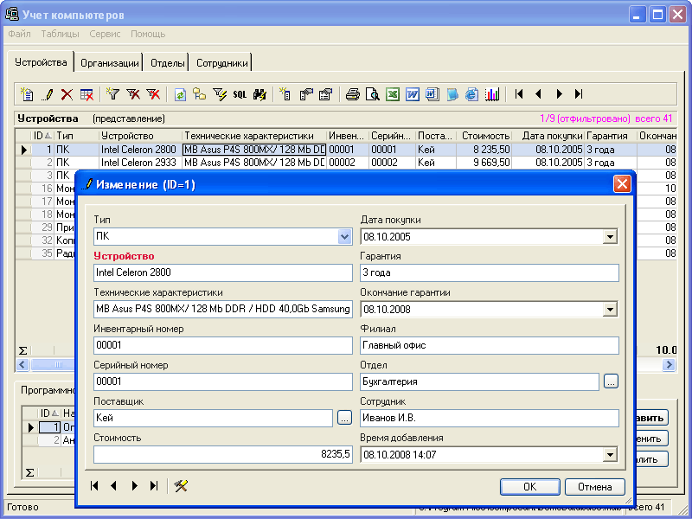Click the hammer settings icon in dialog
The width and height of the screenshot is (692, 519).
click(x=181, y=486)
